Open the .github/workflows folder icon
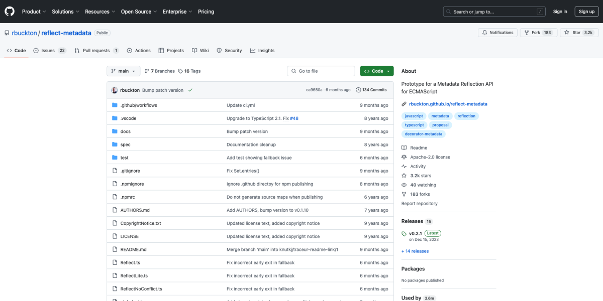The image size is (603, 301). tap(115, 105)
